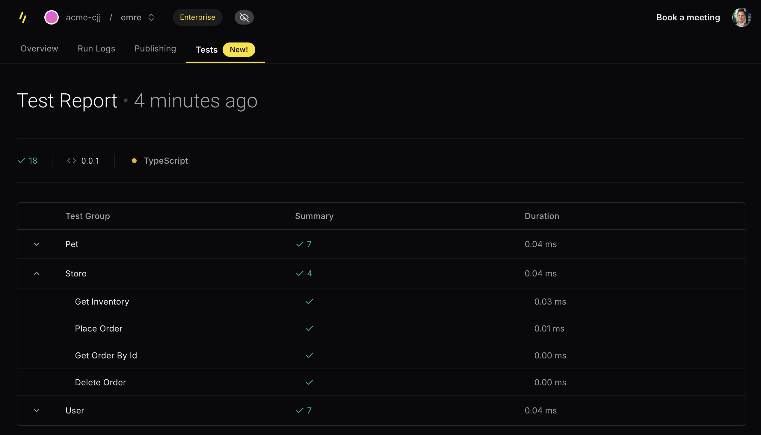Expand the User test group
The height and width of the screenshot is (435, 761).
click(37, 410)
